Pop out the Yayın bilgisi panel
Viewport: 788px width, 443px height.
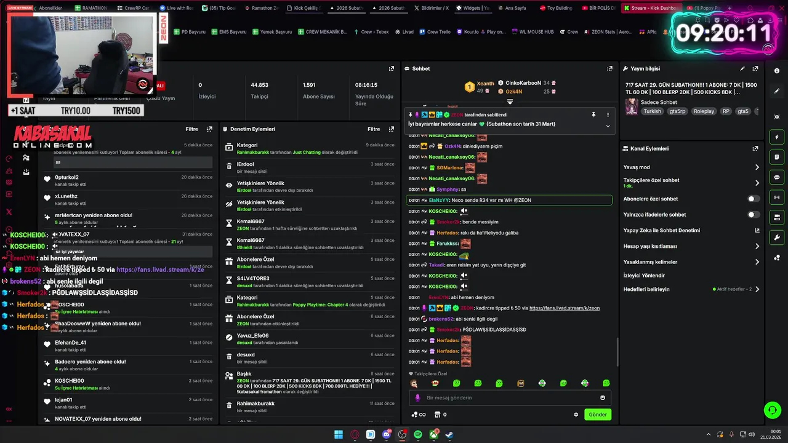[x=755, y=69]
